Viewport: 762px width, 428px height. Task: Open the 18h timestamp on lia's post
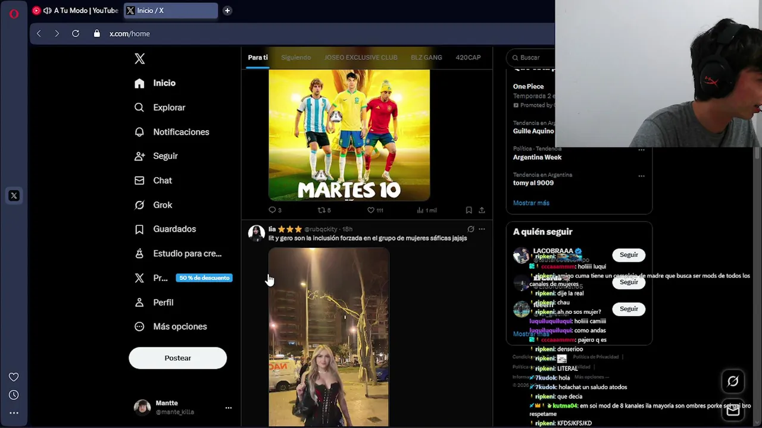347,229
